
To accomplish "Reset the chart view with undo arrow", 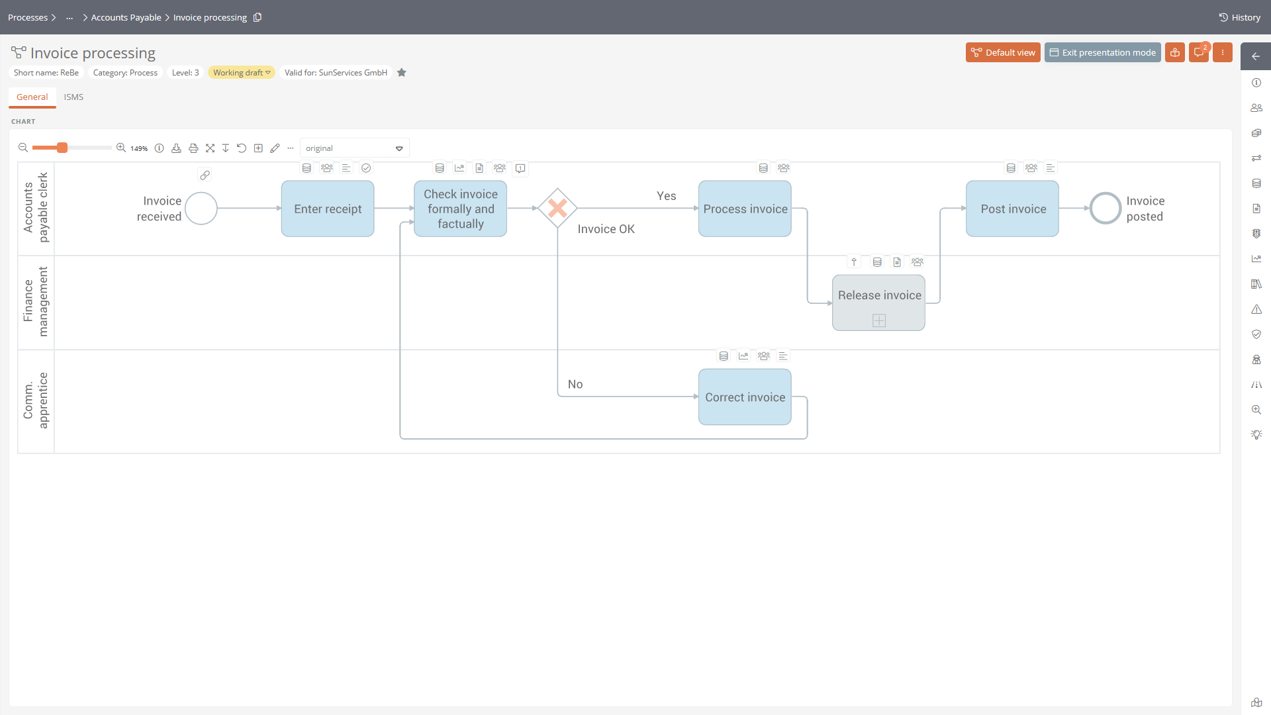I will coord(242,148).
